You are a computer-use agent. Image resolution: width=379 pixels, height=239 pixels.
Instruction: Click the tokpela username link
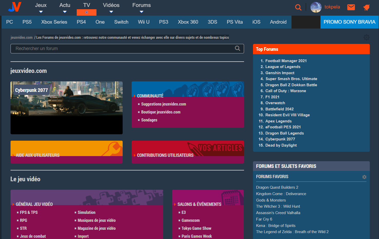[332, 7]
